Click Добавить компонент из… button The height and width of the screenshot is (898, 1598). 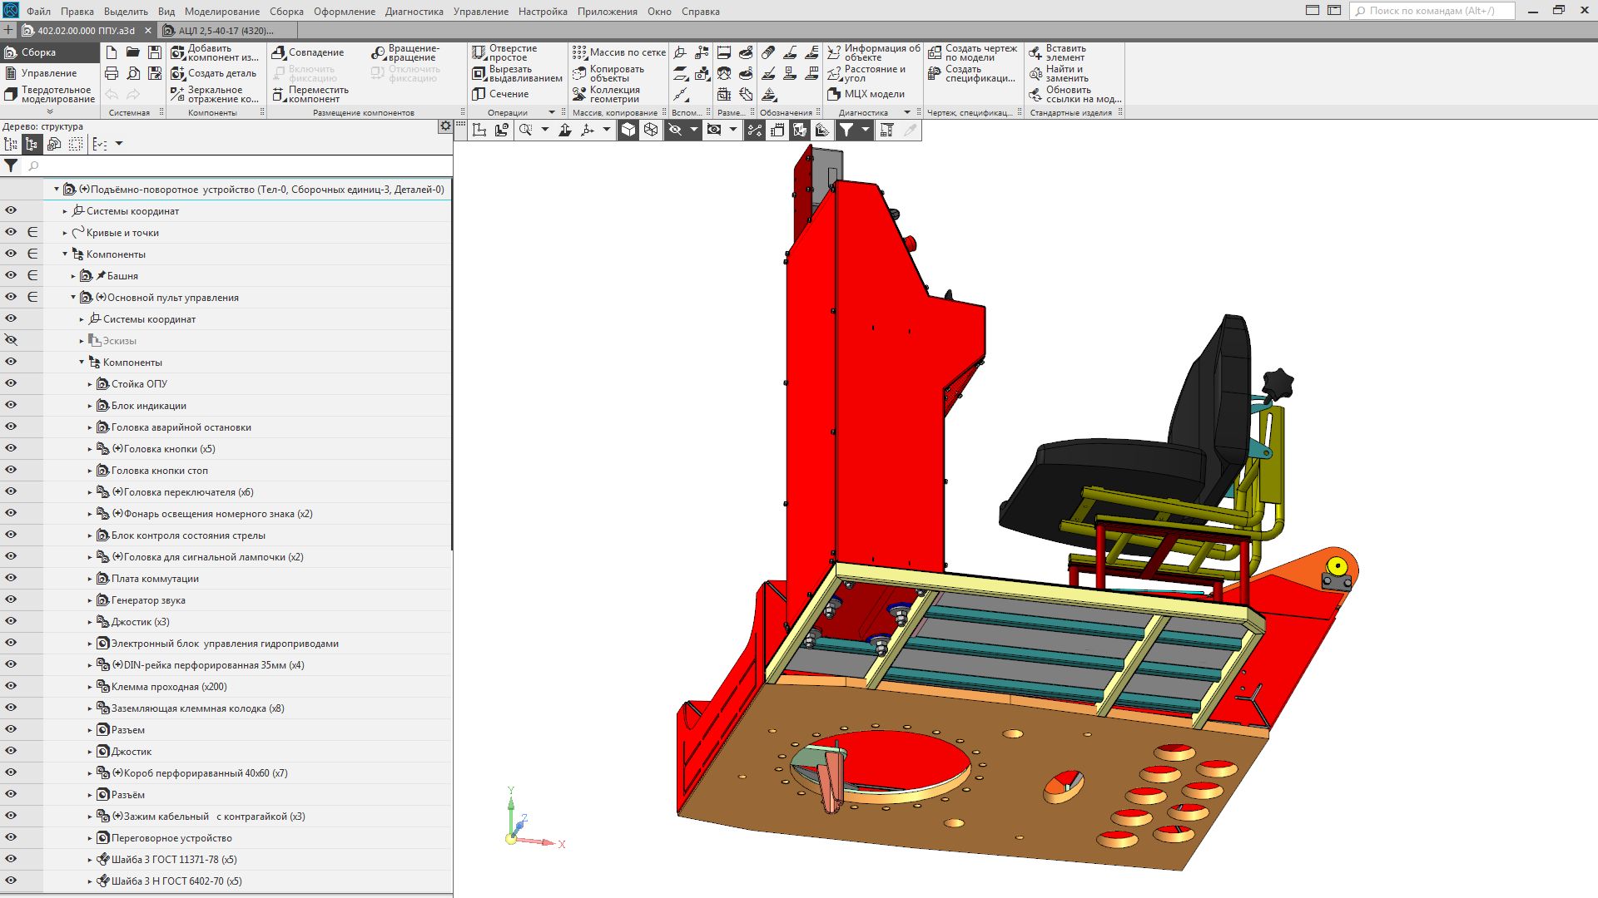point(215,52)
